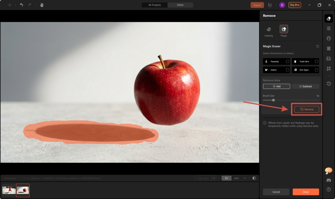Adjust the Brush Size slider
This screenshot has height=199, width=335.
[274, 101]
